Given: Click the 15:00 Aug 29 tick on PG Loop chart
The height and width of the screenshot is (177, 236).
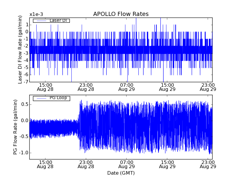Looking at the screenshot, I should click(167, 164).
